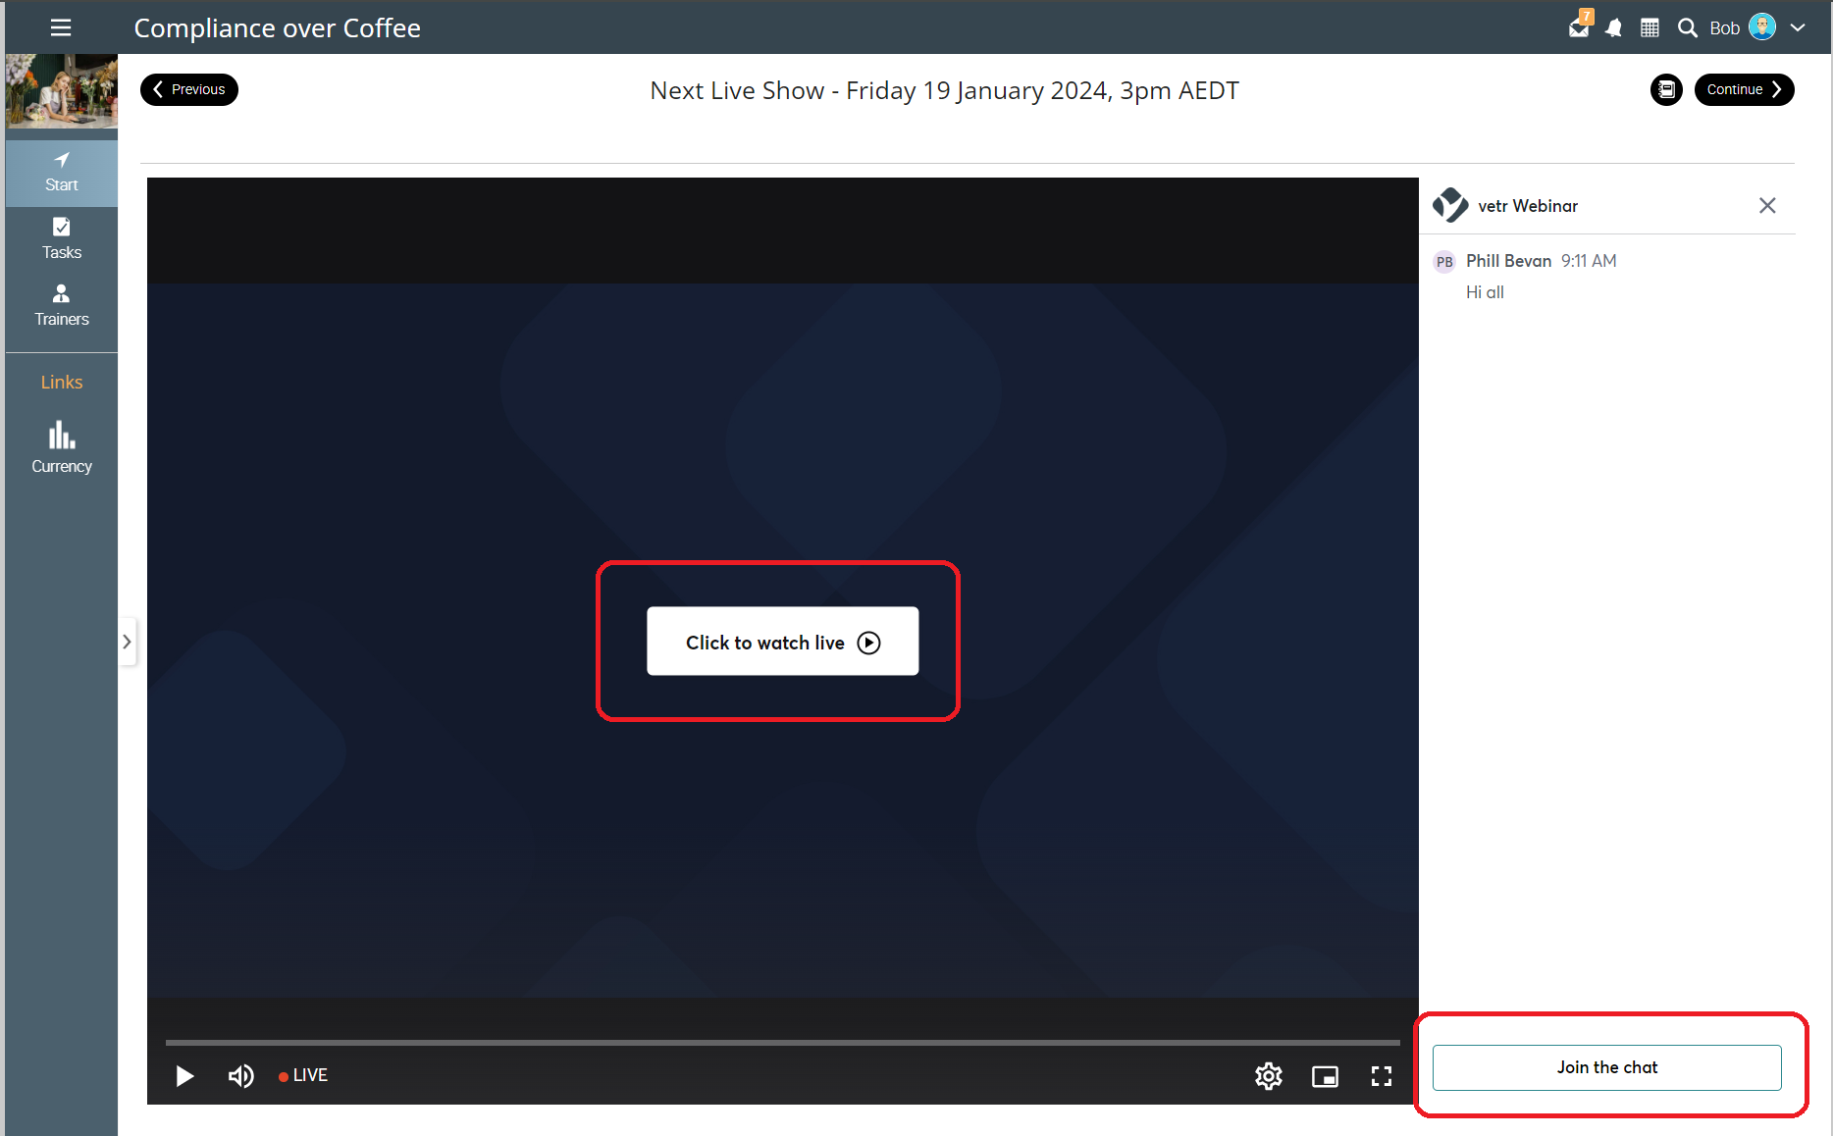Expand the user account dropdown arrow
Viewport: 1833px width, 1136px height.
coord(1798,27)
